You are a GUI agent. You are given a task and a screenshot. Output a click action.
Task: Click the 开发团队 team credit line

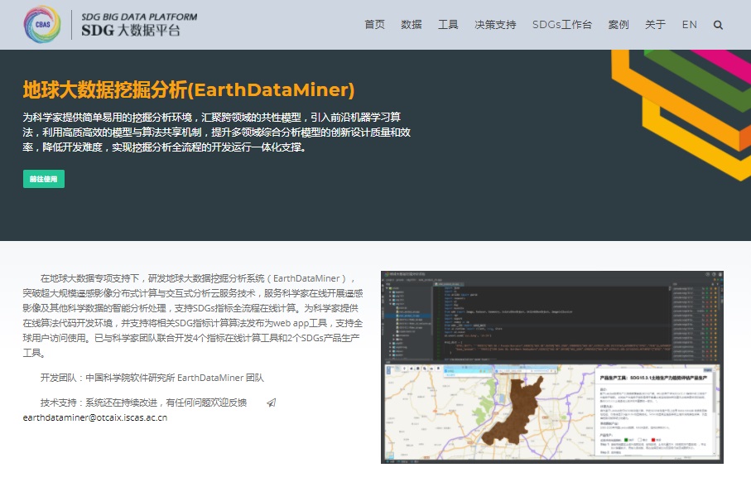pyautogui.click(x=152, y=378)
